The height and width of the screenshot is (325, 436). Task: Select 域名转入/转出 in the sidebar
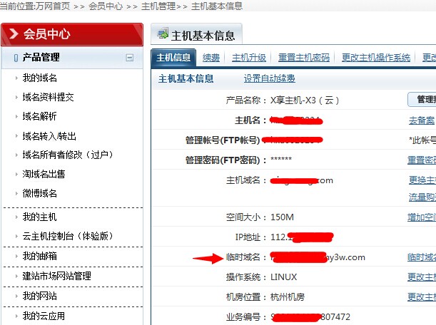[49, 136]
